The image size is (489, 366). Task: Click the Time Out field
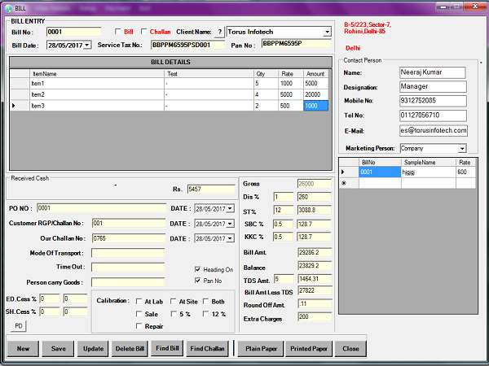[128, 267]
